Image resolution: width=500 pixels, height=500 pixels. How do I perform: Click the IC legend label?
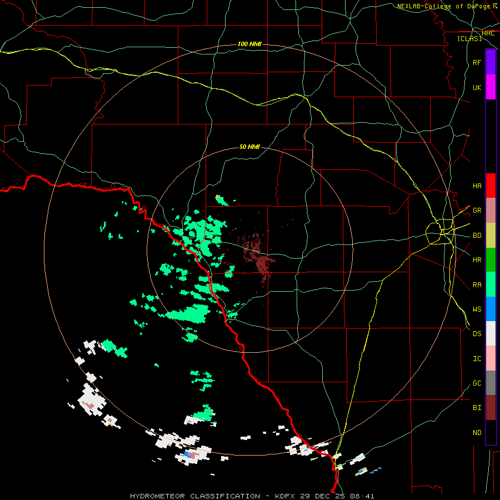(477, 359)
